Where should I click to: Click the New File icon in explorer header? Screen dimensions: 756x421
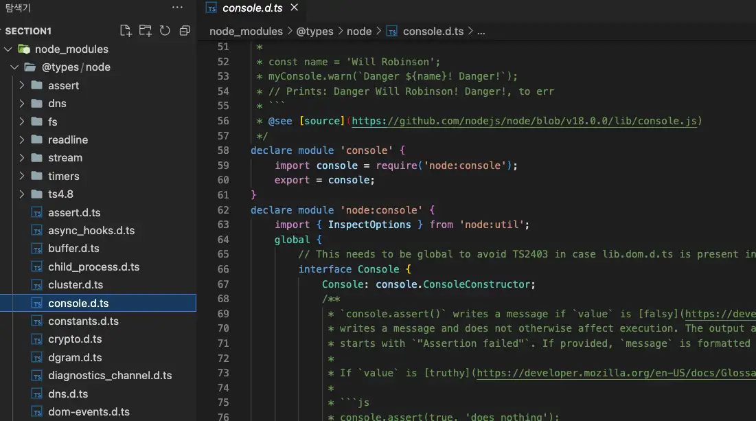coord(126,31)
